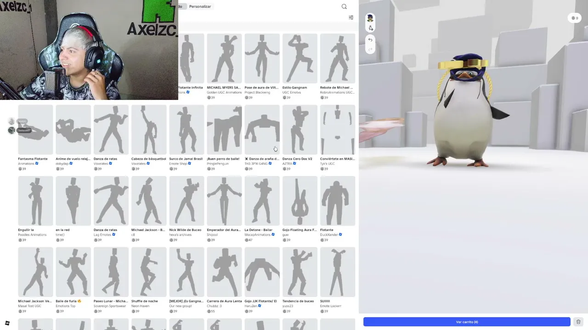Viewport: 588px width, 330px height.
Task: Pick the Cabeza de básquetbol emote thumbnail
Action: pos(149,130)
